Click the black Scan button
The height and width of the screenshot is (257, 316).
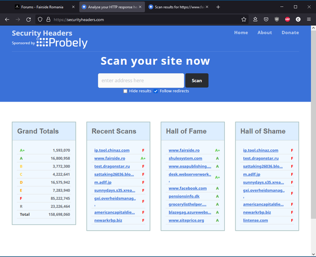point(197,81)
